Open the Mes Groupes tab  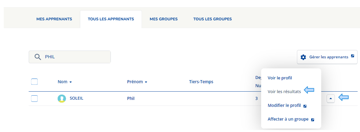pyautogui.click(x=164, y=19)
